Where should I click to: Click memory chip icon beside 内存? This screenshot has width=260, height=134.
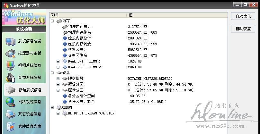[x=59, y=21]
